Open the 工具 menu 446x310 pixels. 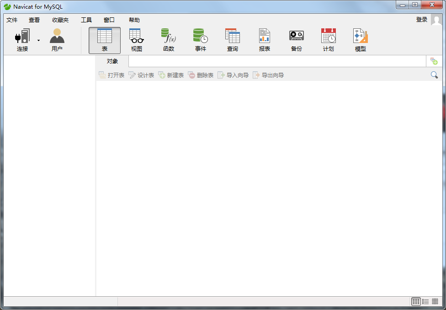click(86, 20)
